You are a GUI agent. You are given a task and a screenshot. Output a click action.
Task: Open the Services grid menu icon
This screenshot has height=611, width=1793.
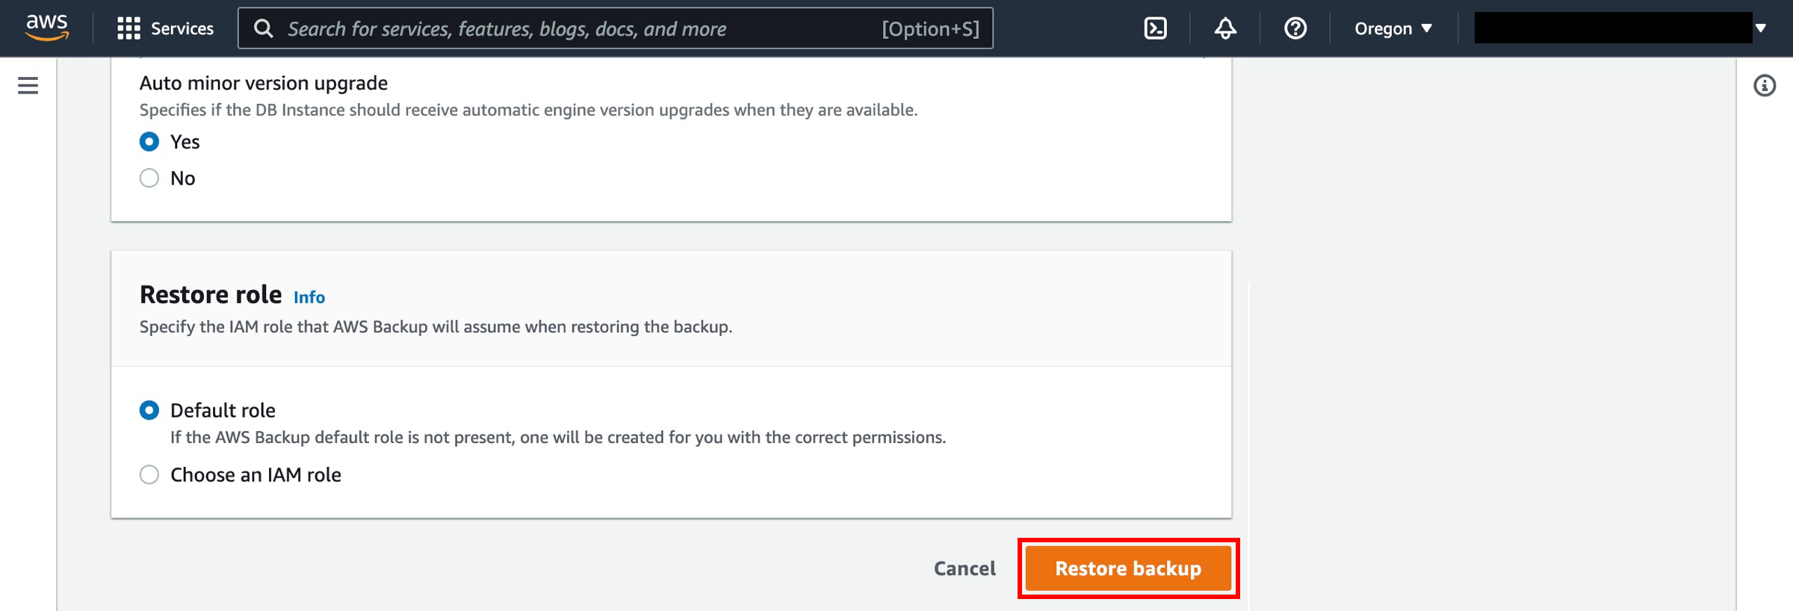[x=128, y=28]
